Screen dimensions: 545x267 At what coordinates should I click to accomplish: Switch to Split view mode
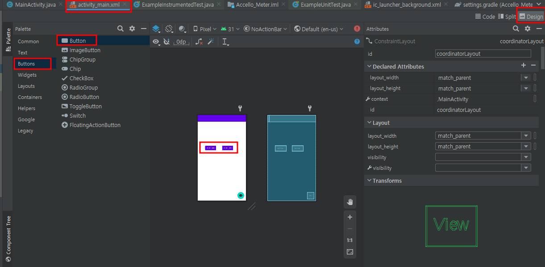507,16
